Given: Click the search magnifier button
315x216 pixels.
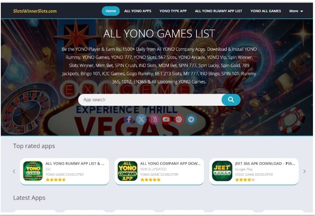Looking at the screenshot, I should [231, 100].
